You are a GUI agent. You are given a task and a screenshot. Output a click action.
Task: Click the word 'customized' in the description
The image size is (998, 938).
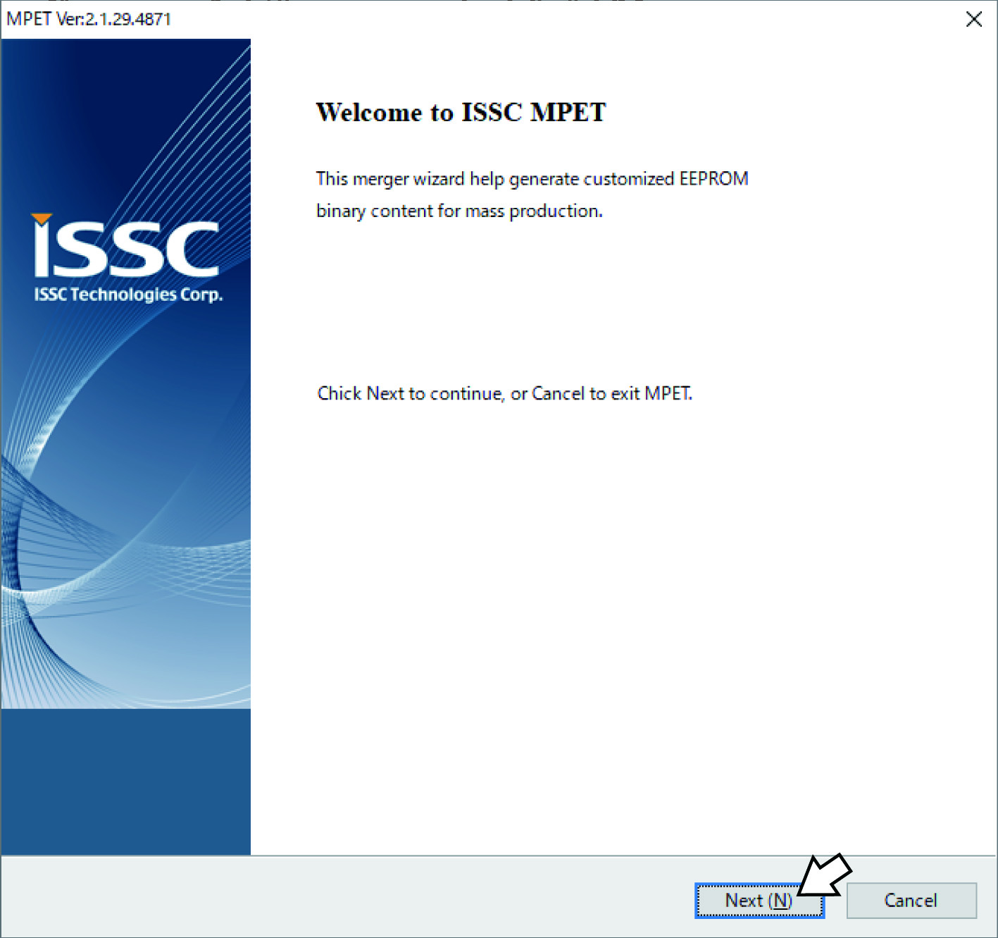[628, 179]
